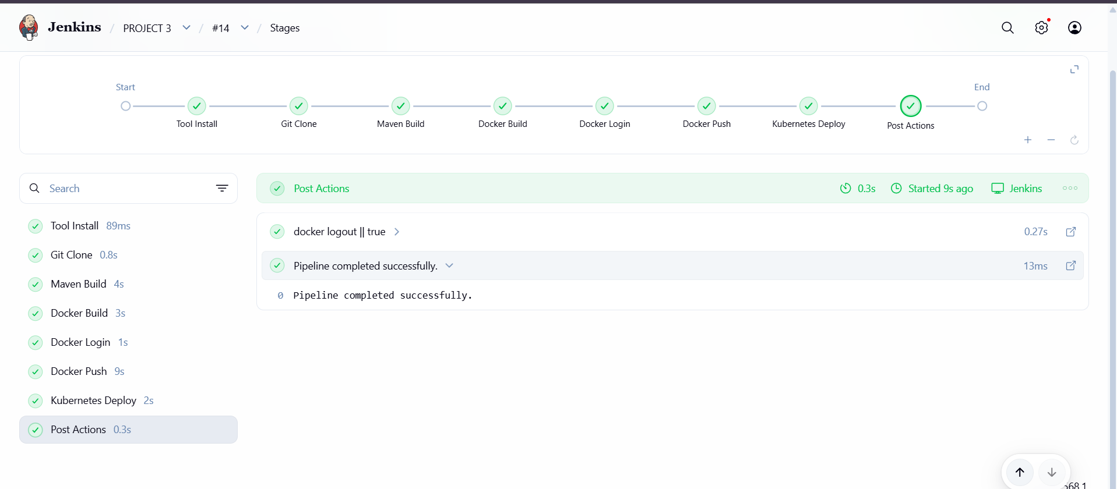This screenshot has width=1117, height=489.
Task: Expand the docker logout || true step
Action: [x=397, y=232]
